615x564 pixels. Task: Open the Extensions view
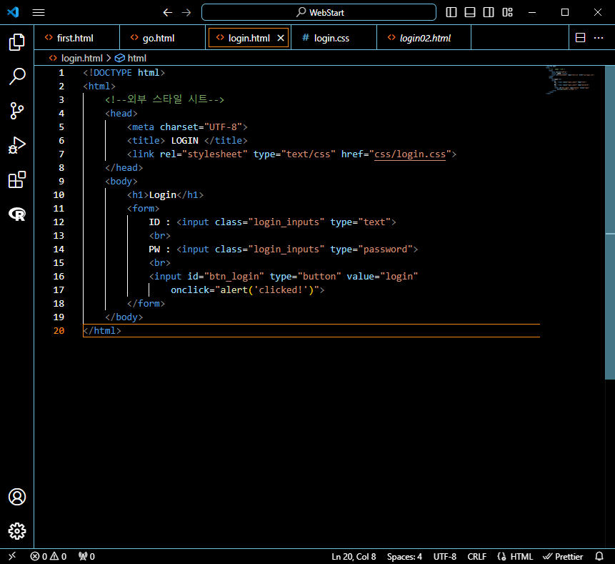(x=17, y=179)
